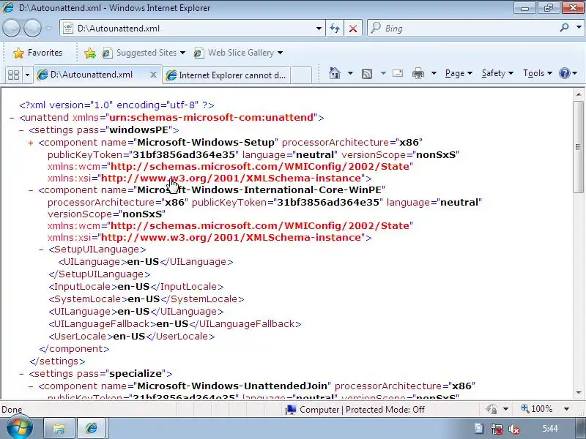Open the Tools menu
The image size is (586, 439).
click(538, 73)
